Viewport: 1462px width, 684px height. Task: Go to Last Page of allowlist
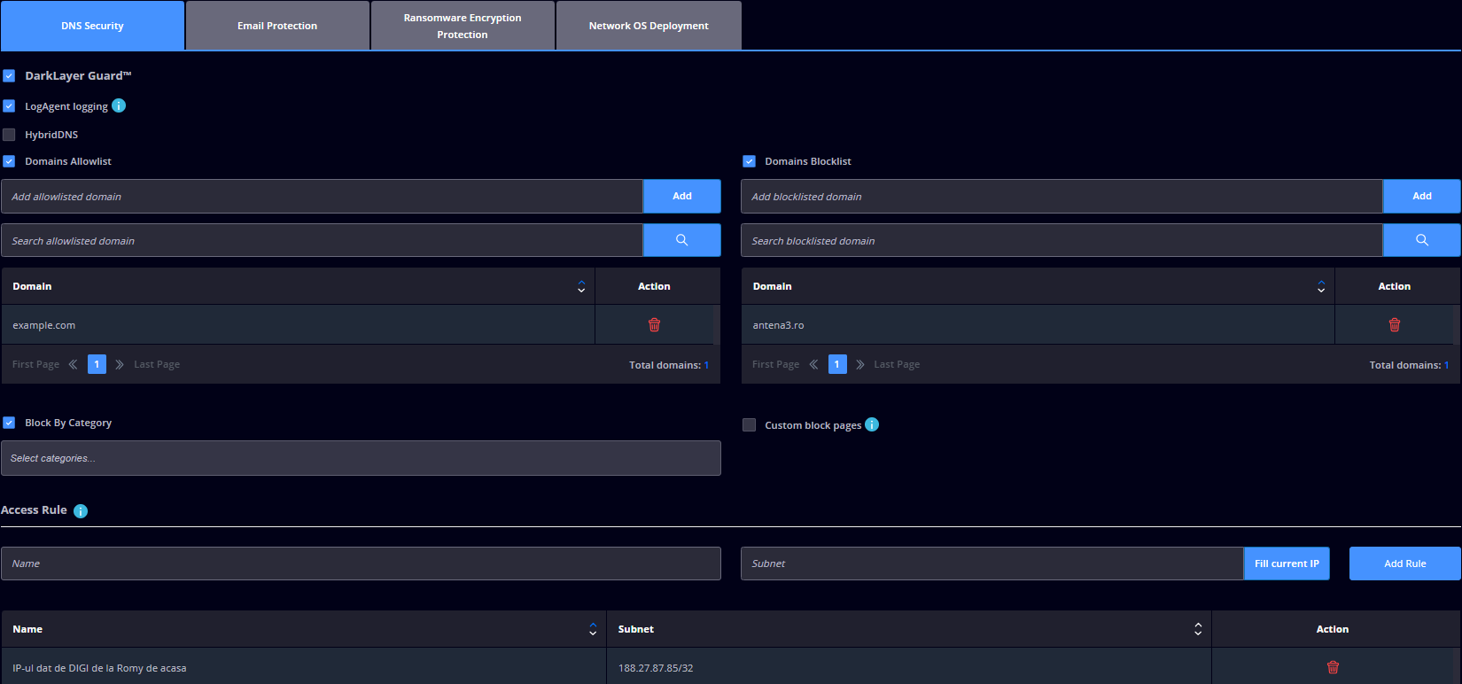pyautogui.click(x=157, y=364)
